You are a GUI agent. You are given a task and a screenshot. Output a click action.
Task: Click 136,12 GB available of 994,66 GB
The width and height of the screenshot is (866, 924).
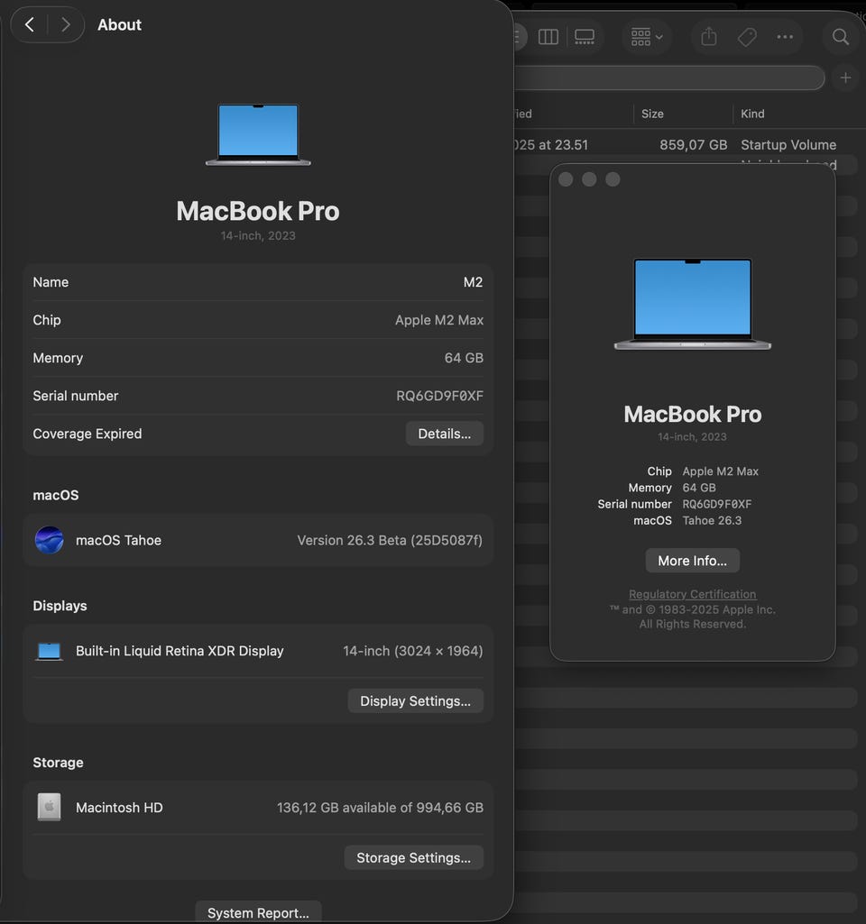380,808
